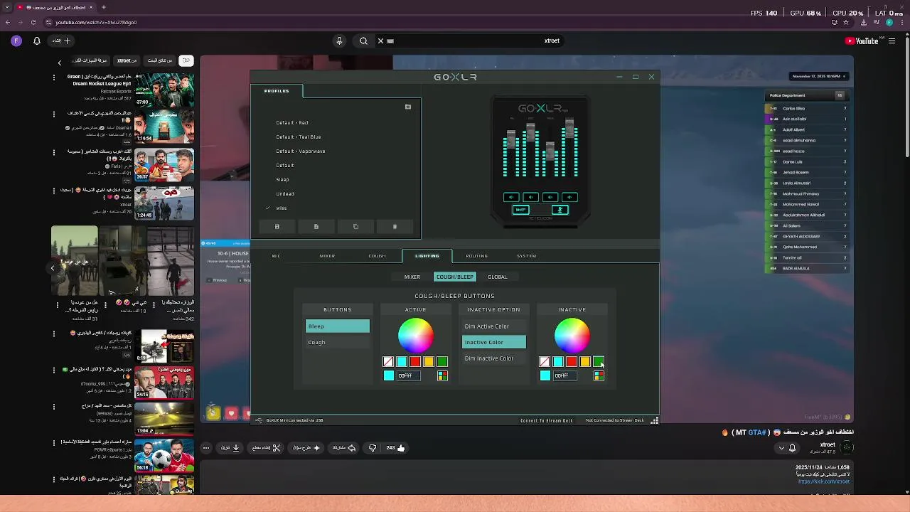Click the copy profile icon
The image size is (910, 512).
click(x=355, y=227)
